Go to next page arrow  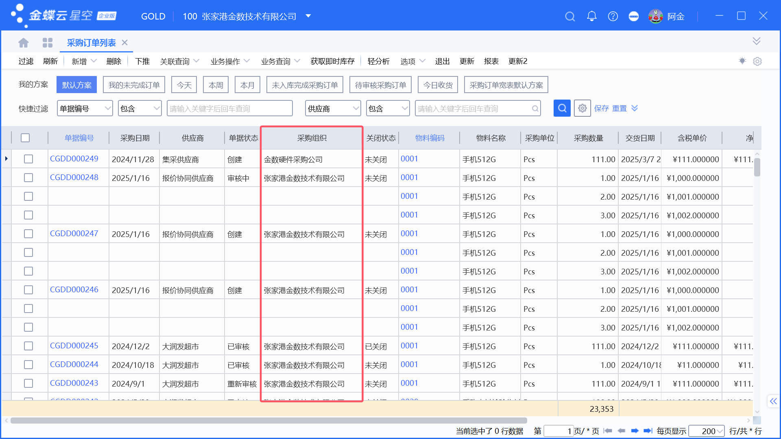[x=635, y=431]
